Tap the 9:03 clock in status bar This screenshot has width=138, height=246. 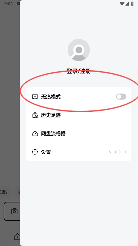(9, 4)
